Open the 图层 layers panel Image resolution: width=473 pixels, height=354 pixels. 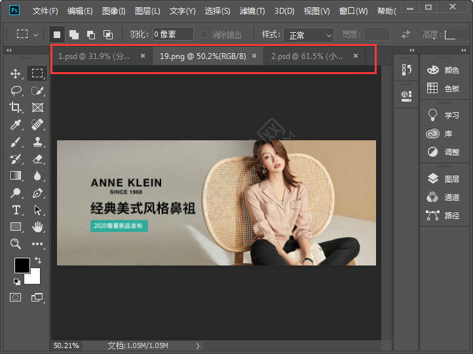[444, 179]
